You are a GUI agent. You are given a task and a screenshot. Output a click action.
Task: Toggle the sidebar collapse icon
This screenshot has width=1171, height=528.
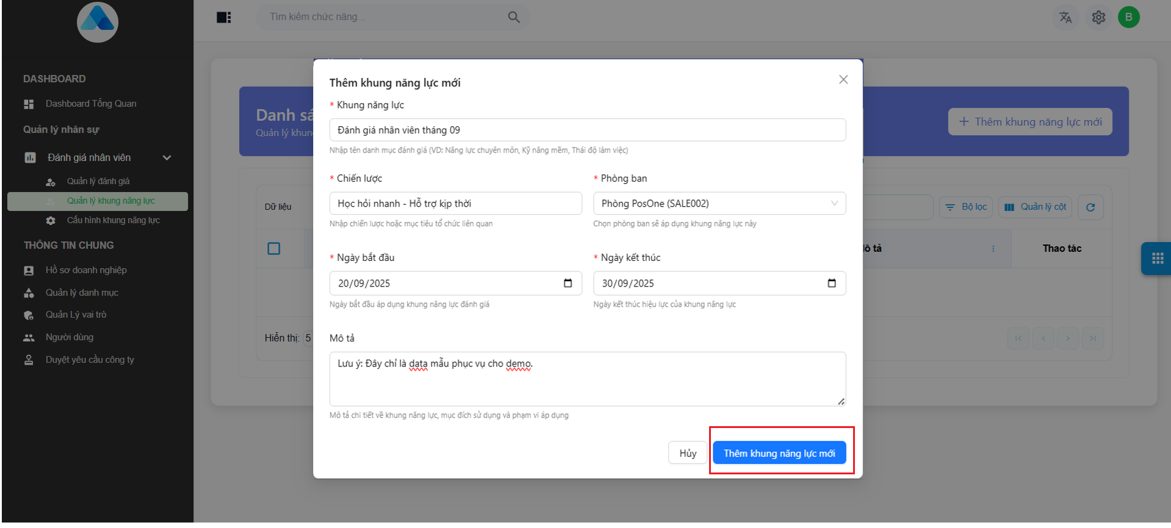click(x=223, y=17)
